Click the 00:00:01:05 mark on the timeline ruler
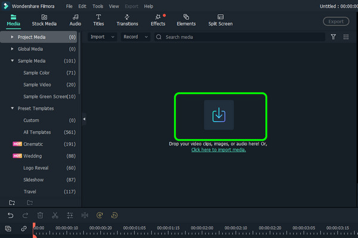 (x=134, y=228)
